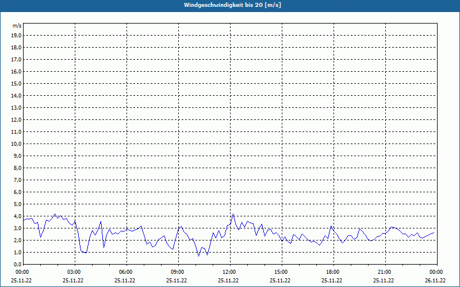This screenshot has width=460, height=287.
Task: Click the 5,0 label on the y-axis
Action: pyautogui.click(x=17, y=204)
